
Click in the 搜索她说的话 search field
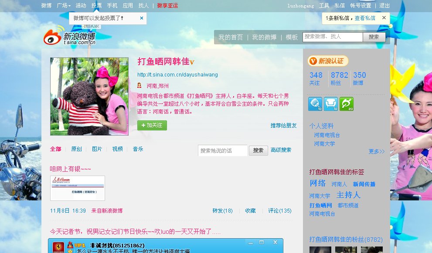click(222, 150)
